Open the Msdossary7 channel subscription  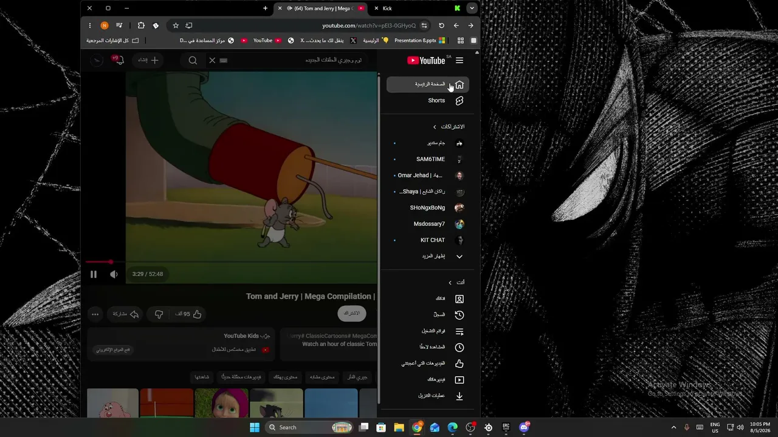click(x=428, y=224)
